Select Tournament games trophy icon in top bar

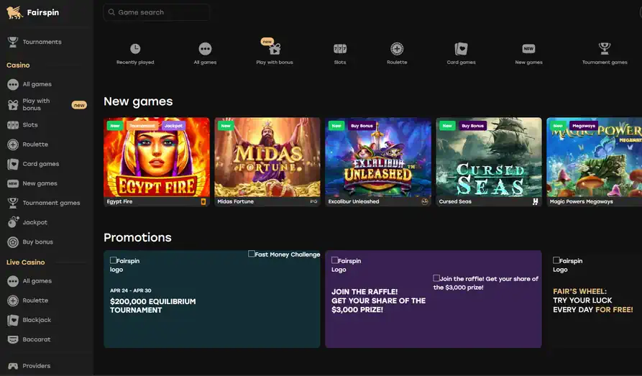coord(605,49)
